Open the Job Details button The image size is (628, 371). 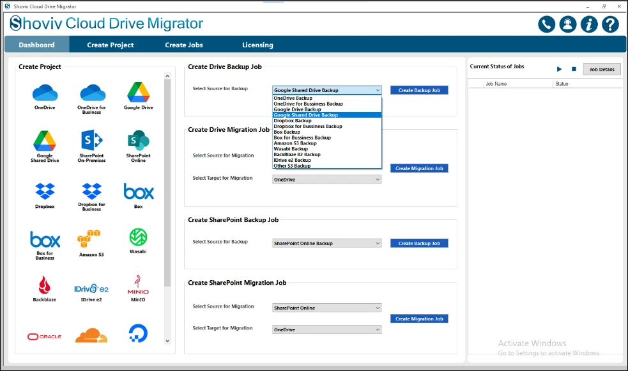602,69
